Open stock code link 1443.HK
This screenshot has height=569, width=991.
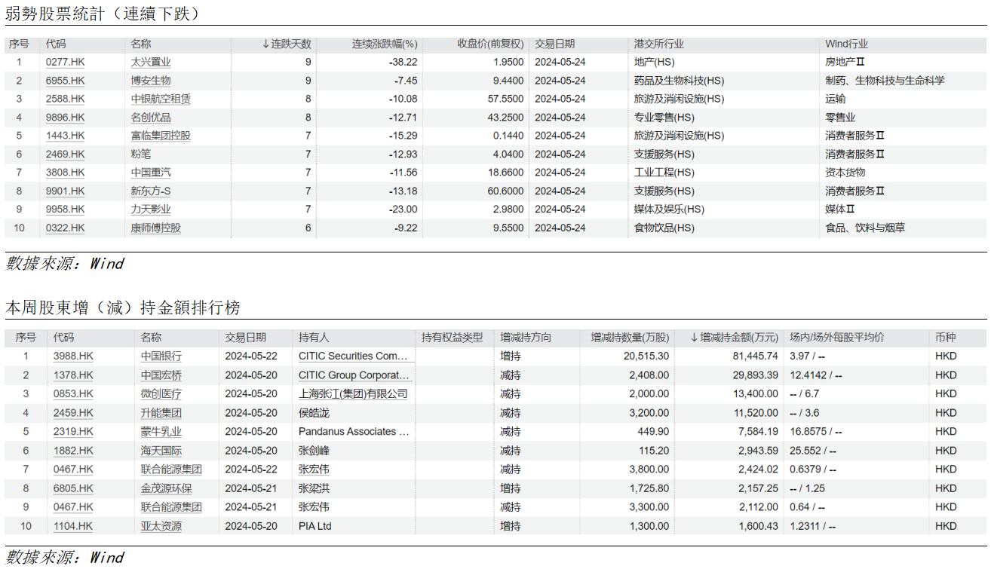(x=65, y=136)
